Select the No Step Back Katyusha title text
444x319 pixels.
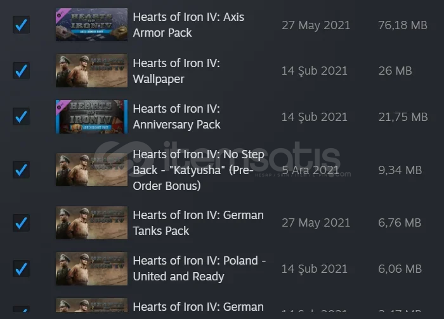(x=199, y=170)
